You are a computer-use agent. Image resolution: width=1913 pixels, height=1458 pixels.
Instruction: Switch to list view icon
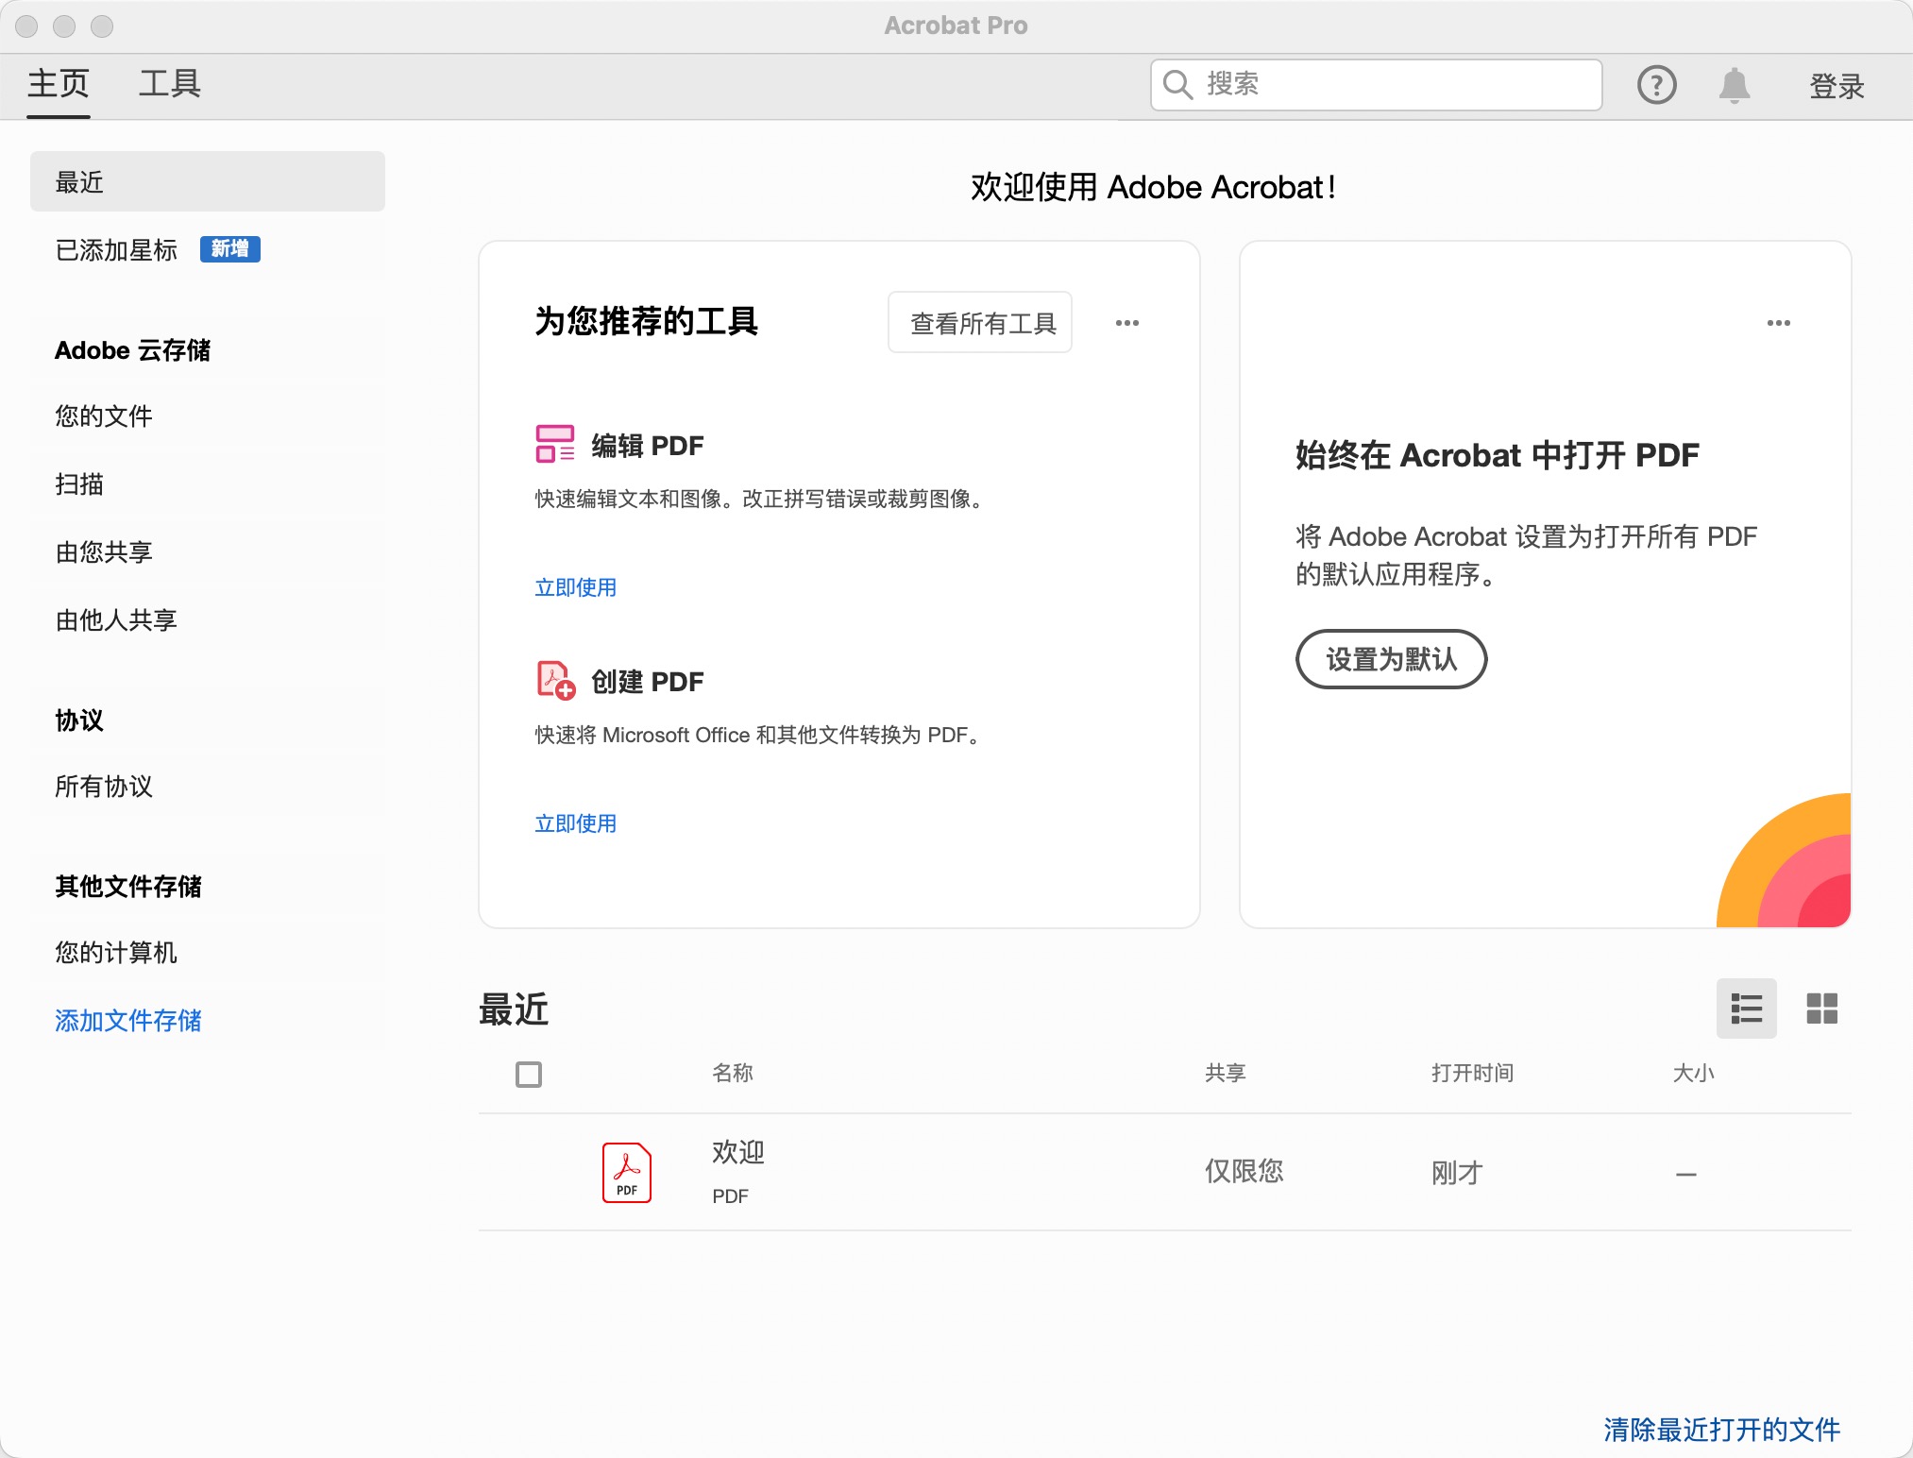click(x=1746, y=1009)
